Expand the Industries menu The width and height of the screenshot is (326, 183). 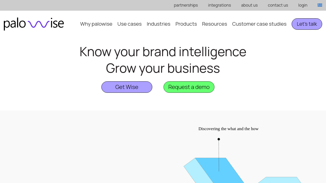tap(158, 24)
